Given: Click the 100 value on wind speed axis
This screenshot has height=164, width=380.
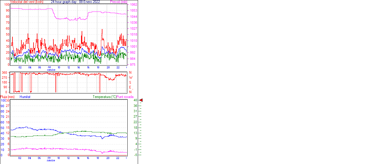Looking at the screenshot, I should pos(6,5).
